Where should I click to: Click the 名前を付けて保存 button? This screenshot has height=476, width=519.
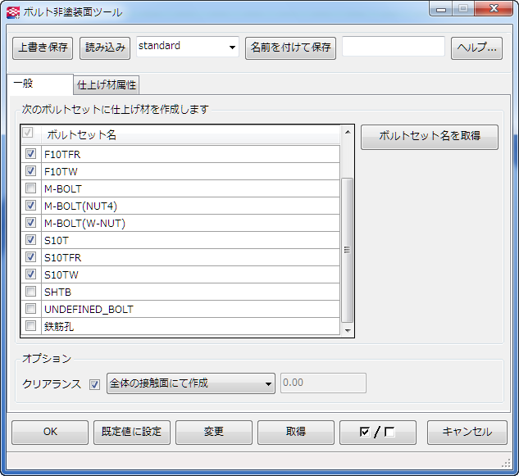tap(290, 48)
